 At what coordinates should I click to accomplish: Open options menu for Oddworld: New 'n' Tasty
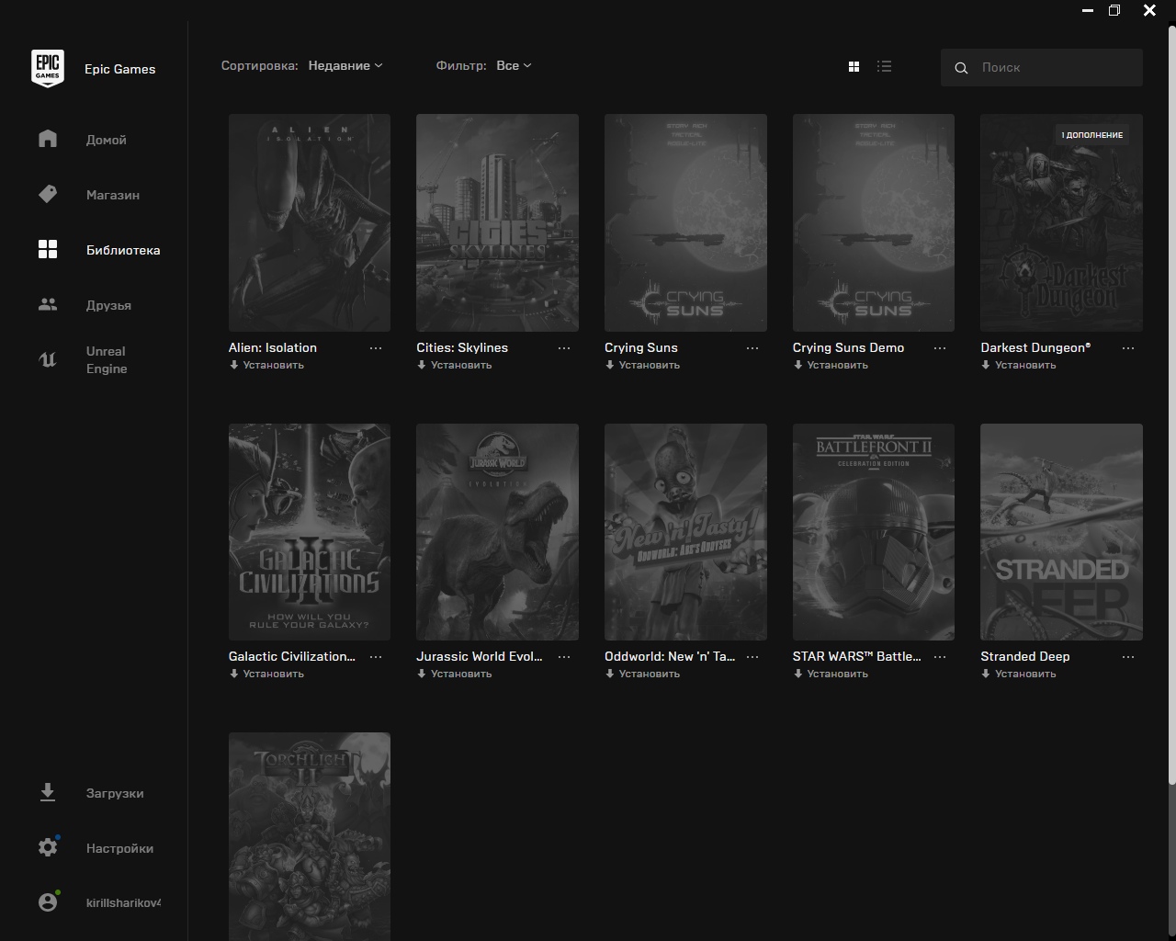pos(752,657)
